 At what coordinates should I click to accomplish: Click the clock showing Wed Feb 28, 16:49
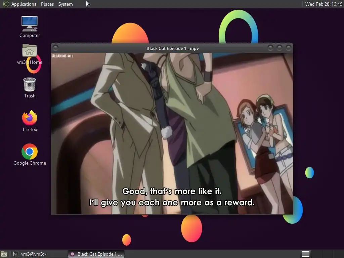(x=324, y=4)
